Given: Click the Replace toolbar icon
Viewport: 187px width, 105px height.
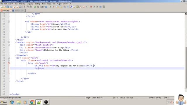Looking at the screenshot, I should click(46, 7).
